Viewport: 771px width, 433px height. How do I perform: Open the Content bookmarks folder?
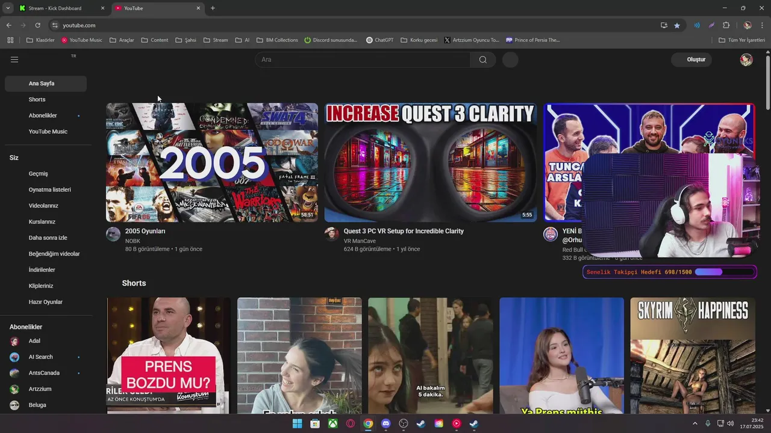[155, 40]
